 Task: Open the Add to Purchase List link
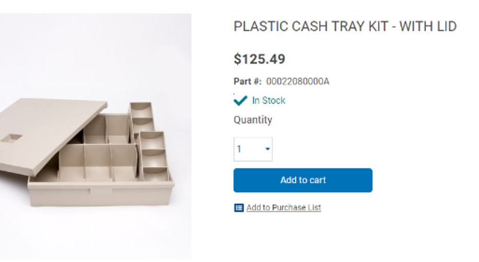(x=284, y=208)
